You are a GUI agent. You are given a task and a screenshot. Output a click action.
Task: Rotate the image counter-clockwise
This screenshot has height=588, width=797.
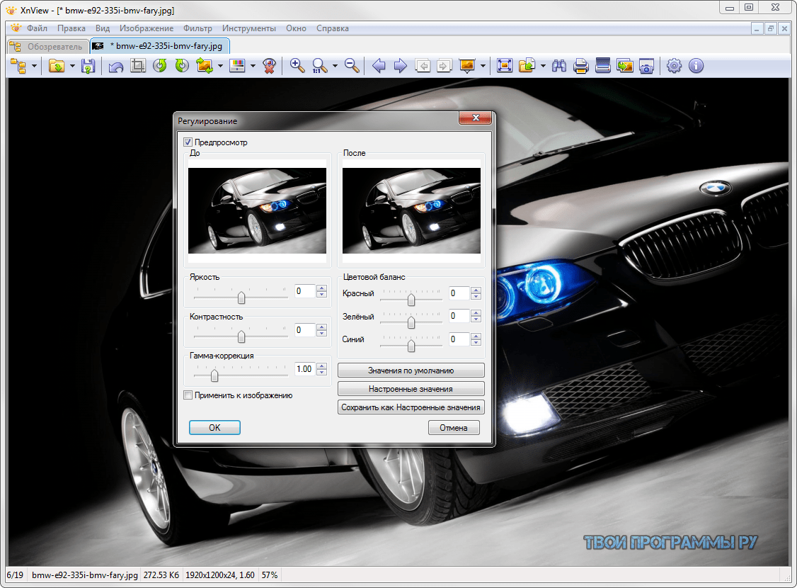coord(159,66)
